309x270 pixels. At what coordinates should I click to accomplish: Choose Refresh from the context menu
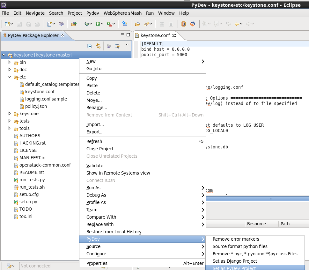pyautogui.click(x=94, y=141)
